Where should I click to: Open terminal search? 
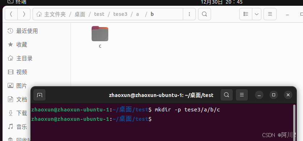(227, 95)
